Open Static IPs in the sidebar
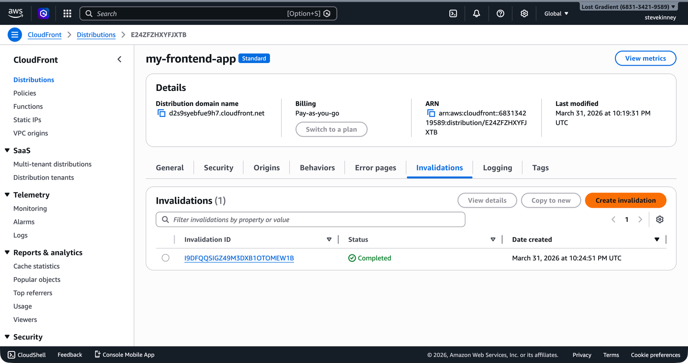688x363 pixels. point(27,120)
